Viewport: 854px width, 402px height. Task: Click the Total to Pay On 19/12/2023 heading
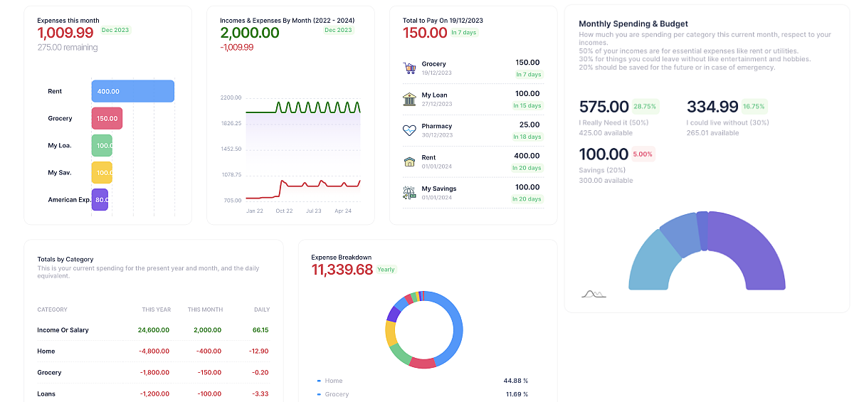(x=443, y=21)
